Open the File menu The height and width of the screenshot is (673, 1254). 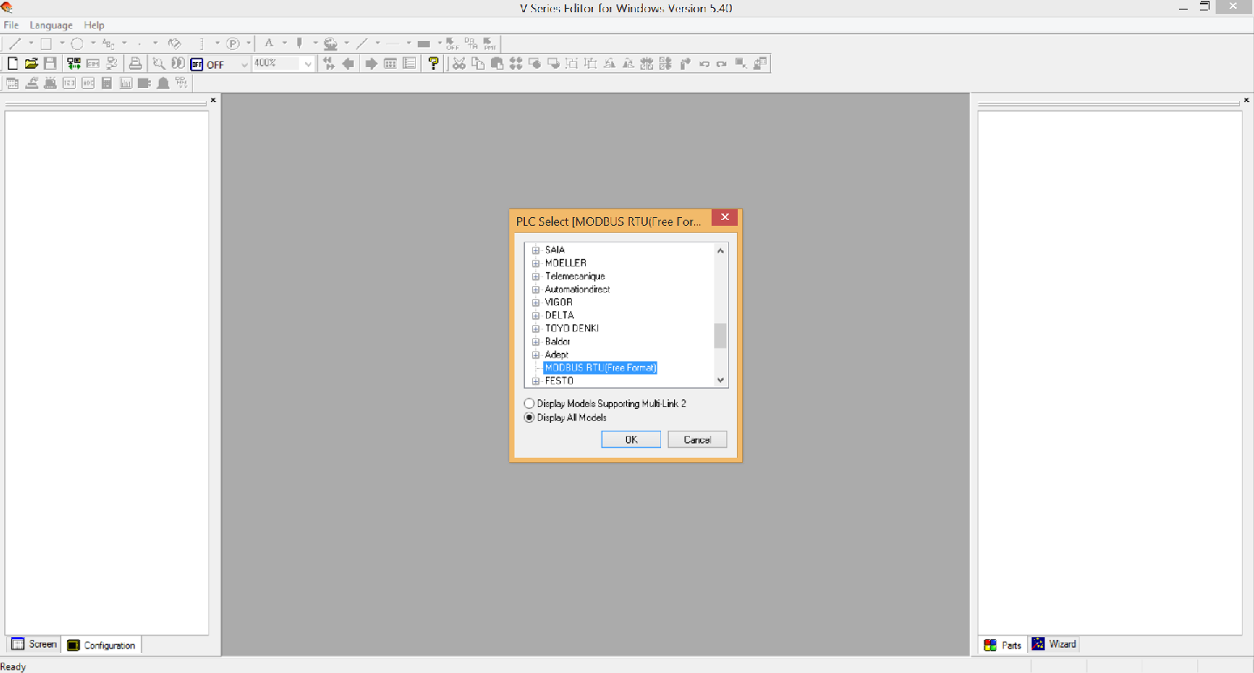point(11,25)
